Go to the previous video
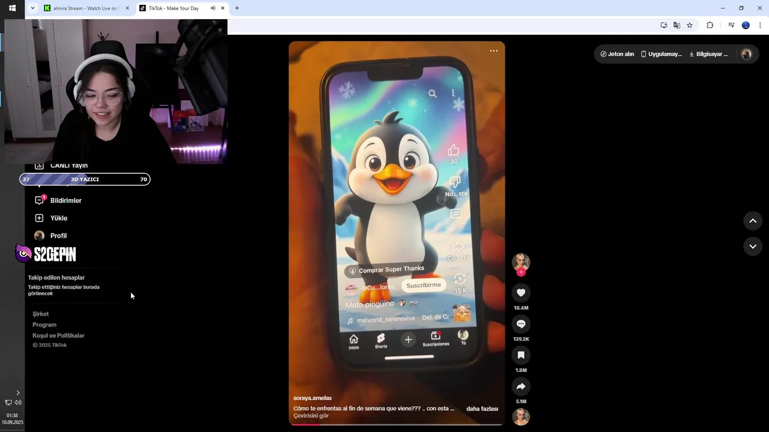769x432 pixels. pyautogui.click(x=753, y=221)
